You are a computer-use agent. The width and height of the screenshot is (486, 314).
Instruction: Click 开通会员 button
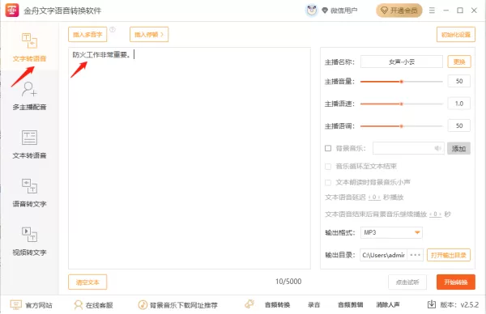pyautogui.click(x=399, y=11)
